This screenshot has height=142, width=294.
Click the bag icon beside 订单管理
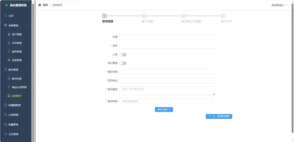6,115
